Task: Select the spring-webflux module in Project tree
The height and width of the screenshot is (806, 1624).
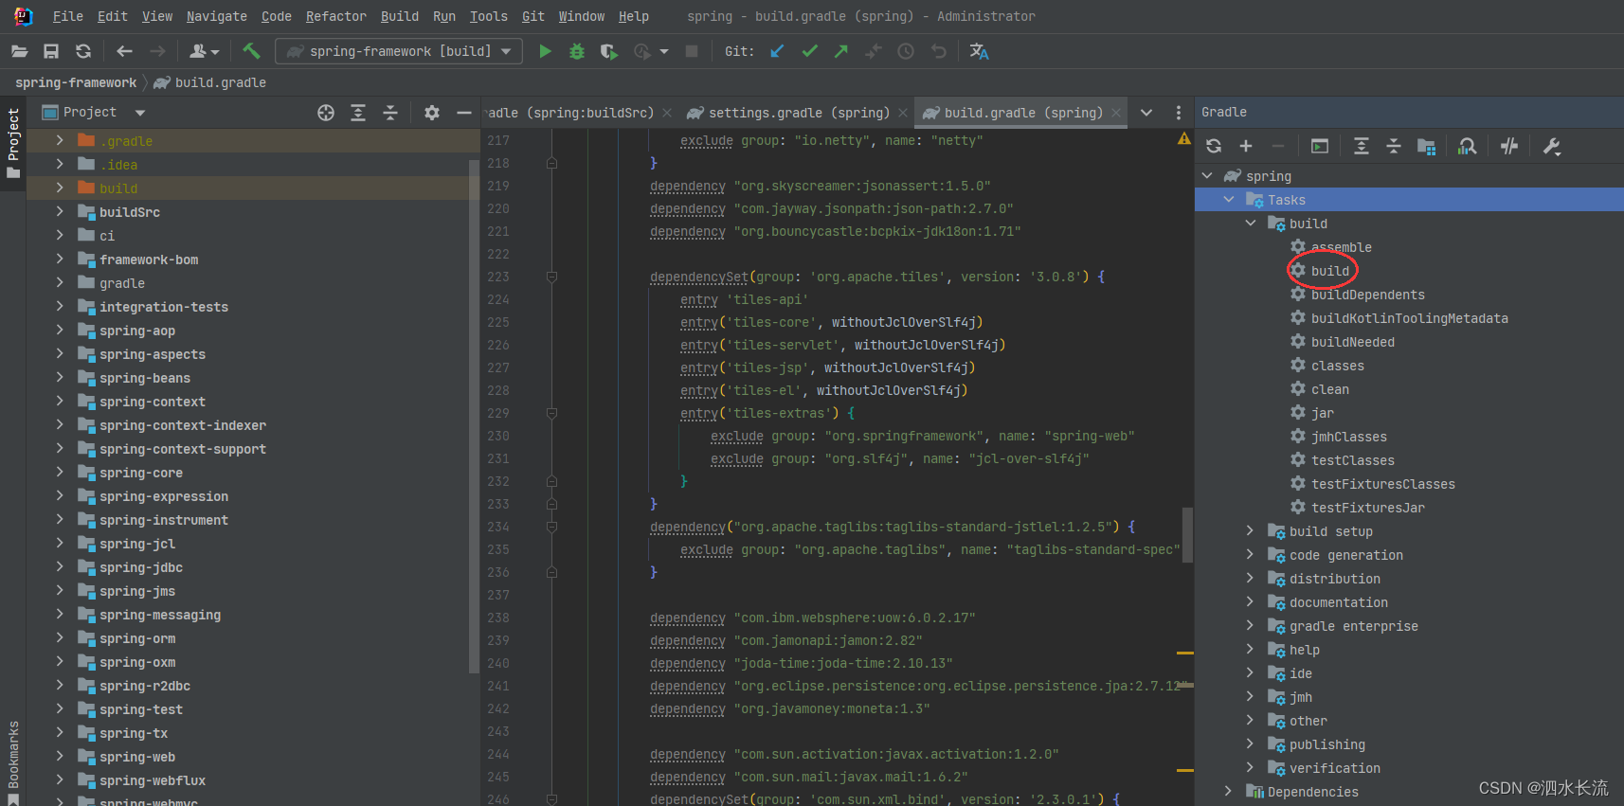Action: click(x=153, y=780)
